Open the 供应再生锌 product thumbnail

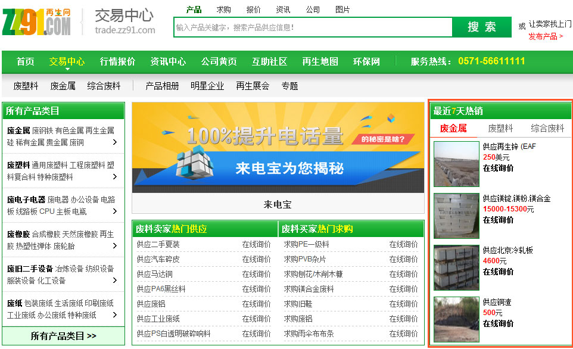(456, 164)
